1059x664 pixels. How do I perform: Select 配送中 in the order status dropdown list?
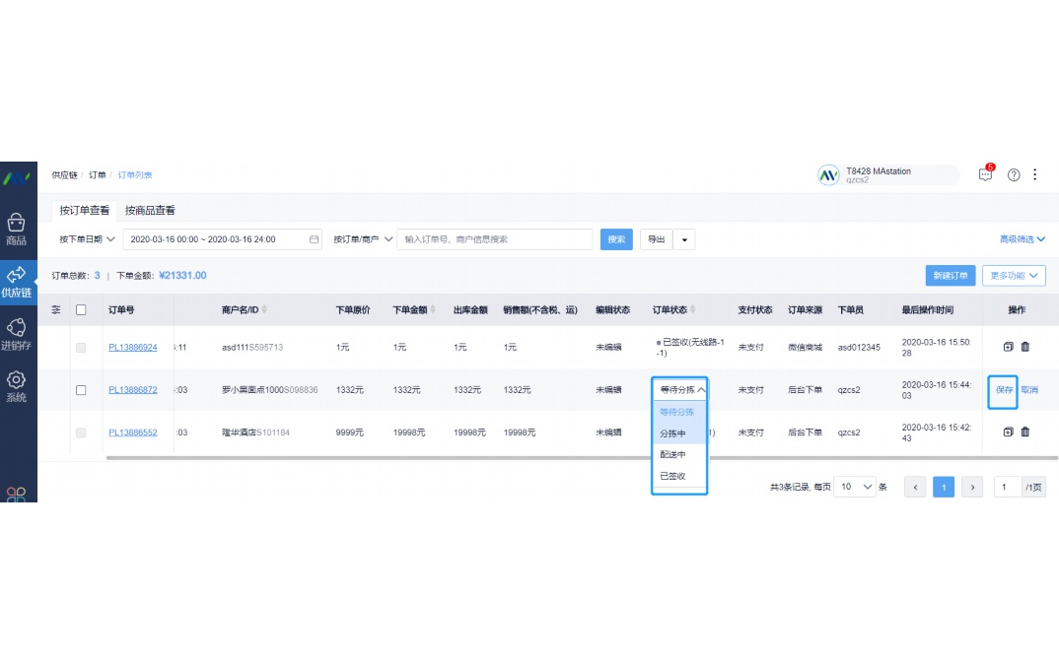pos(673,455)
